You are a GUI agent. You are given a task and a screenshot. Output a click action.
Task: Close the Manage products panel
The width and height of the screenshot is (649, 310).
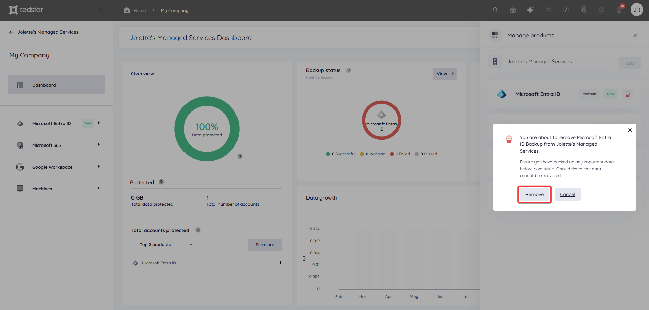(x=635, y=35)
